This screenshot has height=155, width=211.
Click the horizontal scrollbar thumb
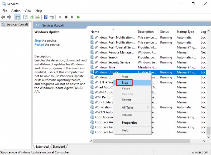tap(142, 141)
